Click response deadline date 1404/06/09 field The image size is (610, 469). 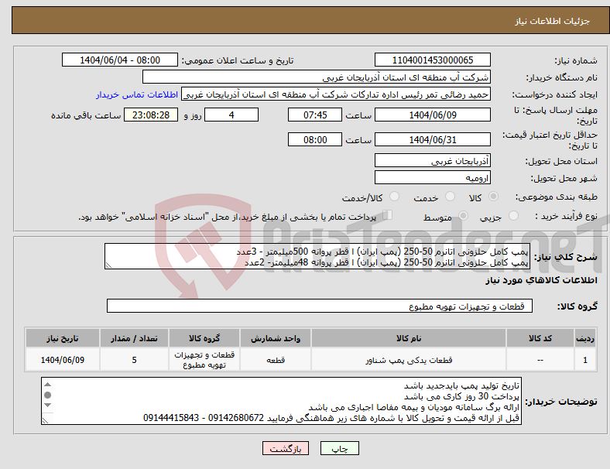(432, 115)
